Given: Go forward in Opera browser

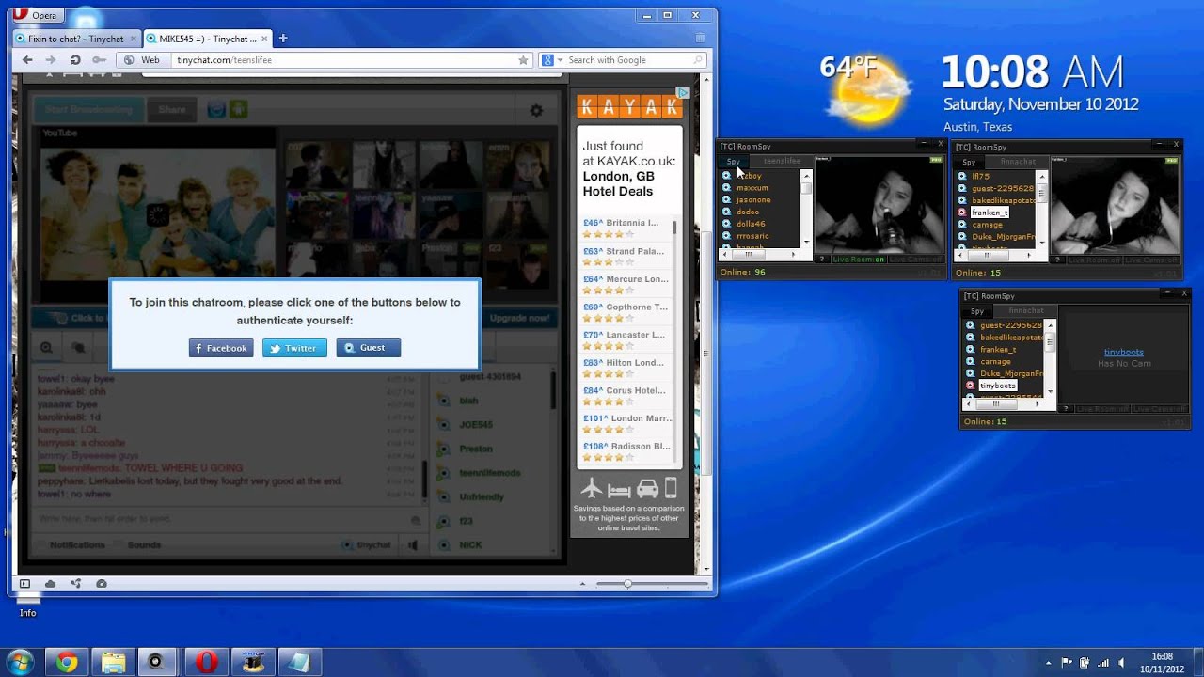Looking at the screenshot, I should [x=51, y=60].
